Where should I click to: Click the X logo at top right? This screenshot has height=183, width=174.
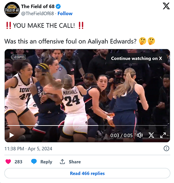point(166,6)
